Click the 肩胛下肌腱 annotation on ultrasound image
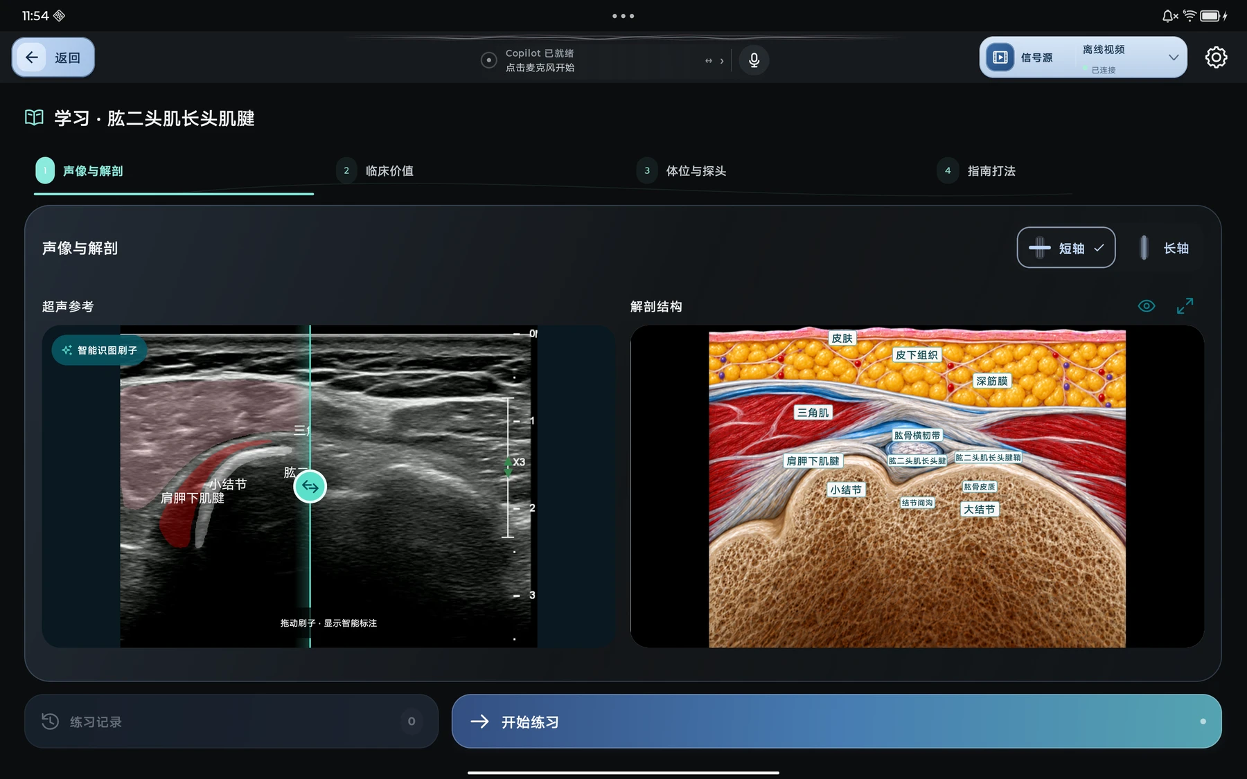This screenshot has width=1247, height=779. tap(193, 498)
